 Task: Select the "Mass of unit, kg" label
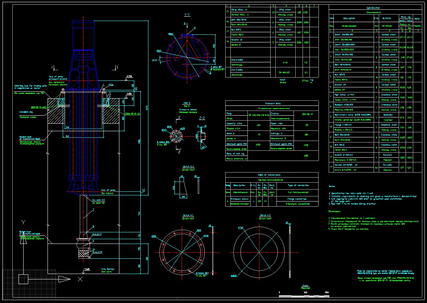tap(235, 154)
